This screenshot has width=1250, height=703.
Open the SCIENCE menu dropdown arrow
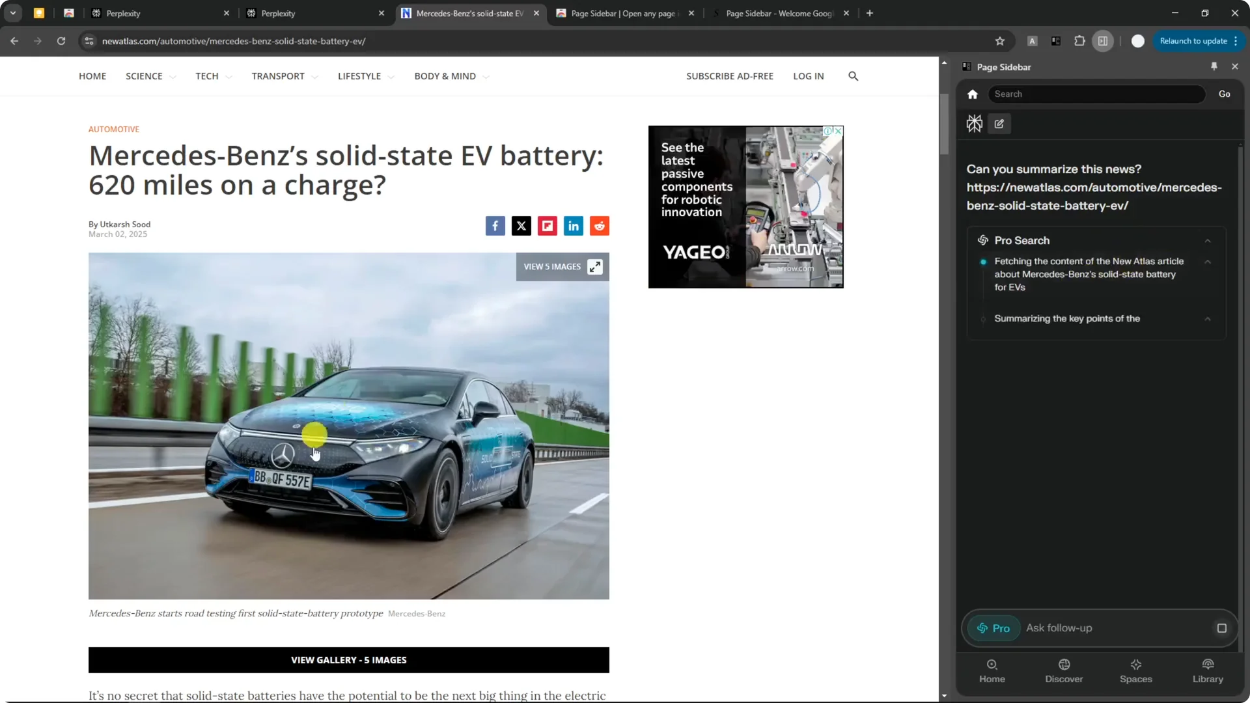coord(173,76)
